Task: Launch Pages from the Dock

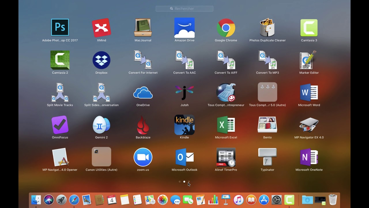Action: click(200, 200)
